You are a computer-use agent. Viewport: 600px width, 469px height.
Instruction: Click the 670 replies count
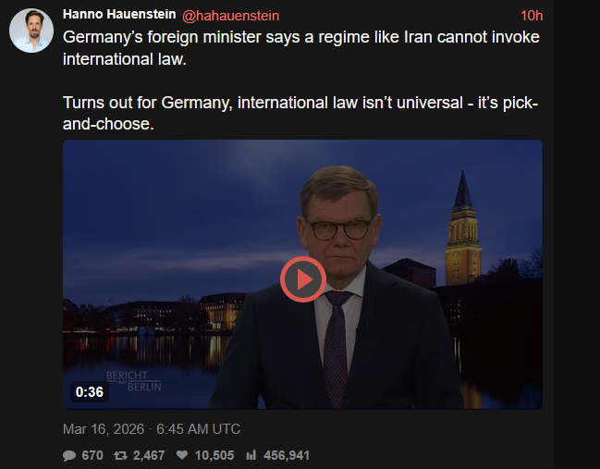[92, 455]
